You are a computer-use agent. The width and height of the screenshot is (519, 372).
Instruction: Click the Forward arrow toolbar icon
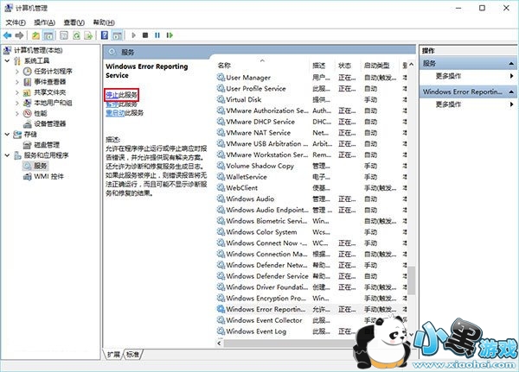[19, 35]
